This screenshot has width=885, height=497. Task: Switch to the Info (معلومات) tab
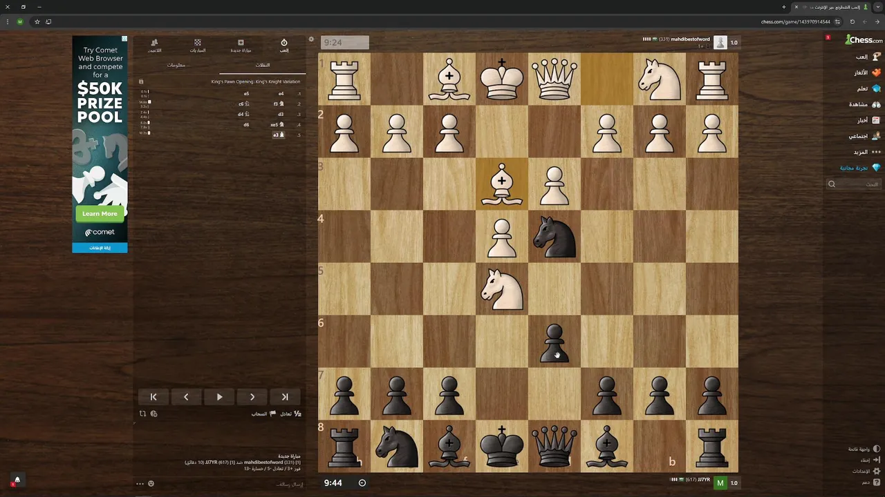click(176, 65)
